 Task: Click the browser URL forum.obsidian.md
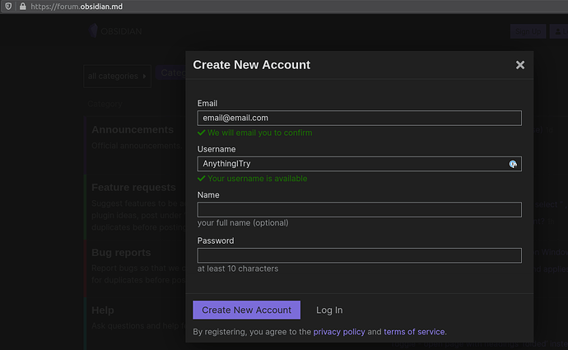(x=77, y=7)
